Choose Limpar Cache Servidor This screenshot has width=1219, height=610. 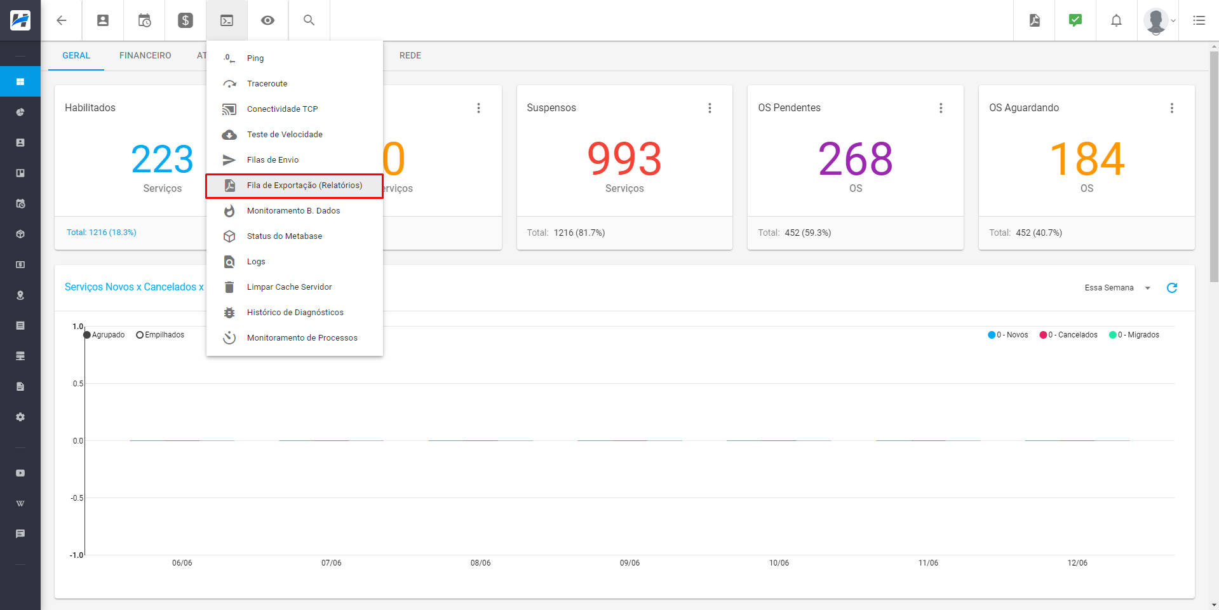pos(295,287)
